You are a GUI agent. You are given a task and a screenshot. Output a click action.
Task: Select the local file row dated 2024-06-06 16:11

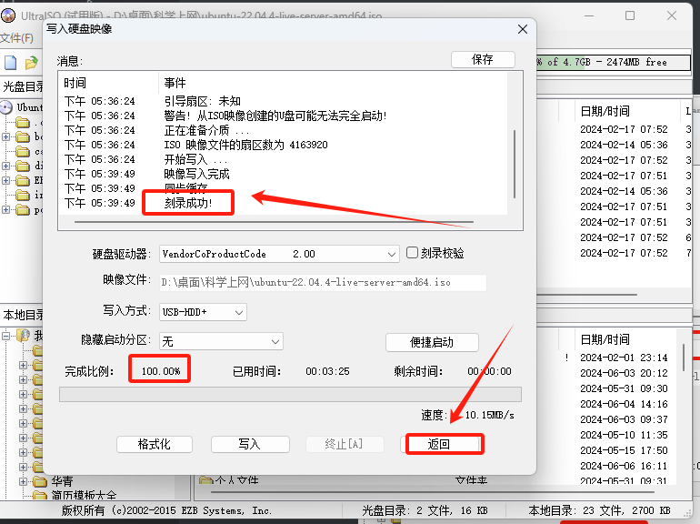pos(624,466)
